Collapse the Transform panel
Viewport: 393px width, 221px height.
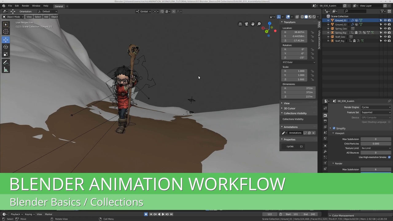(290, 22)
